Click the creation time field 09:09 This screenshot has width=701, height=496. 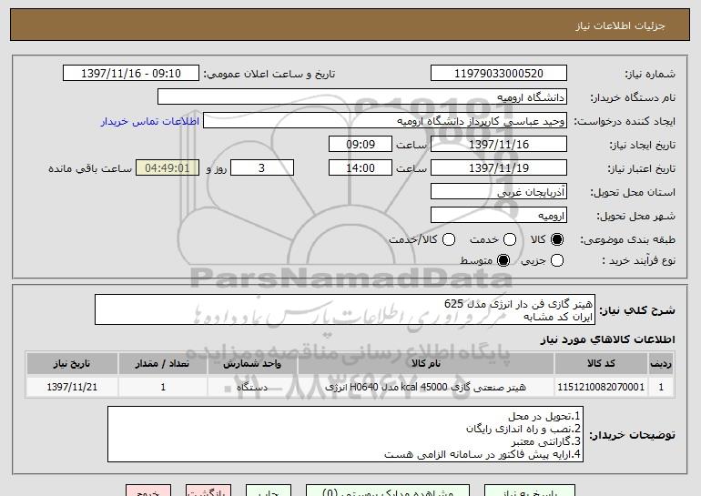pos(361,145)
